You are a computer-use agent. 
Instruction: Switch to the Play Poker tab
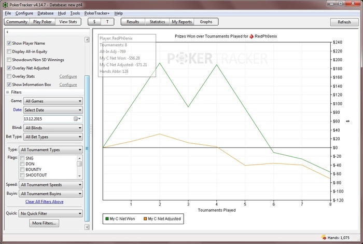43,22
